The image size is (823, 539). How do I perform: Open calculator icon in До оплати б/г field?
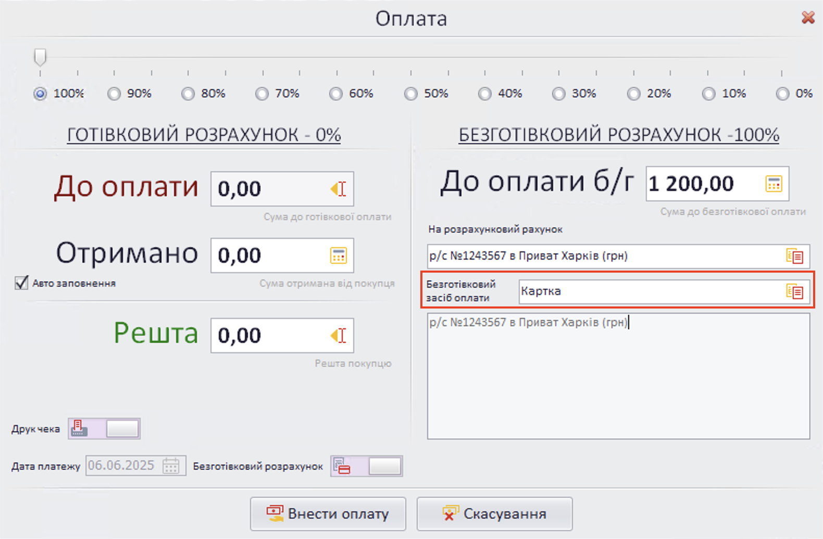[774, 184]
